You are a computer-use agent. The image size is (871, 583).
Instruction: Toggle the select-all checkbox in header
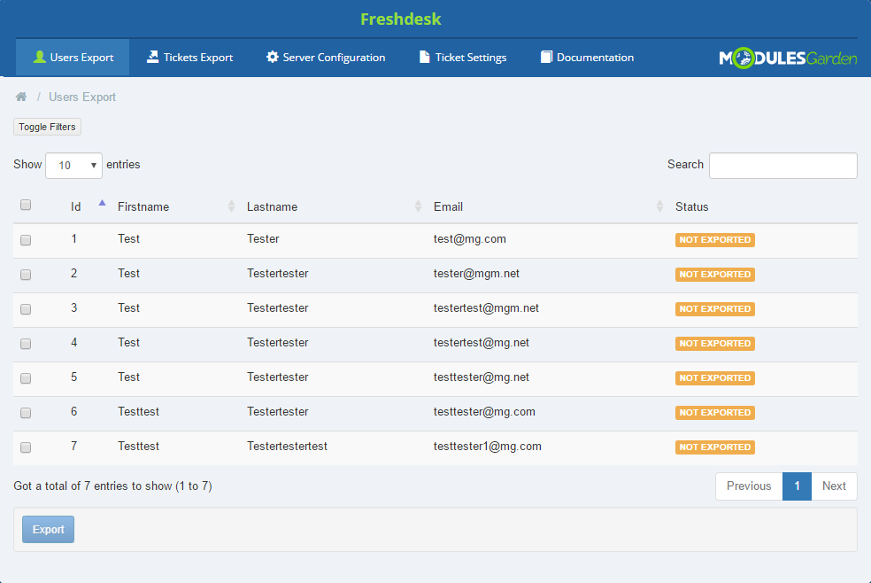click(x=26, y=205)
